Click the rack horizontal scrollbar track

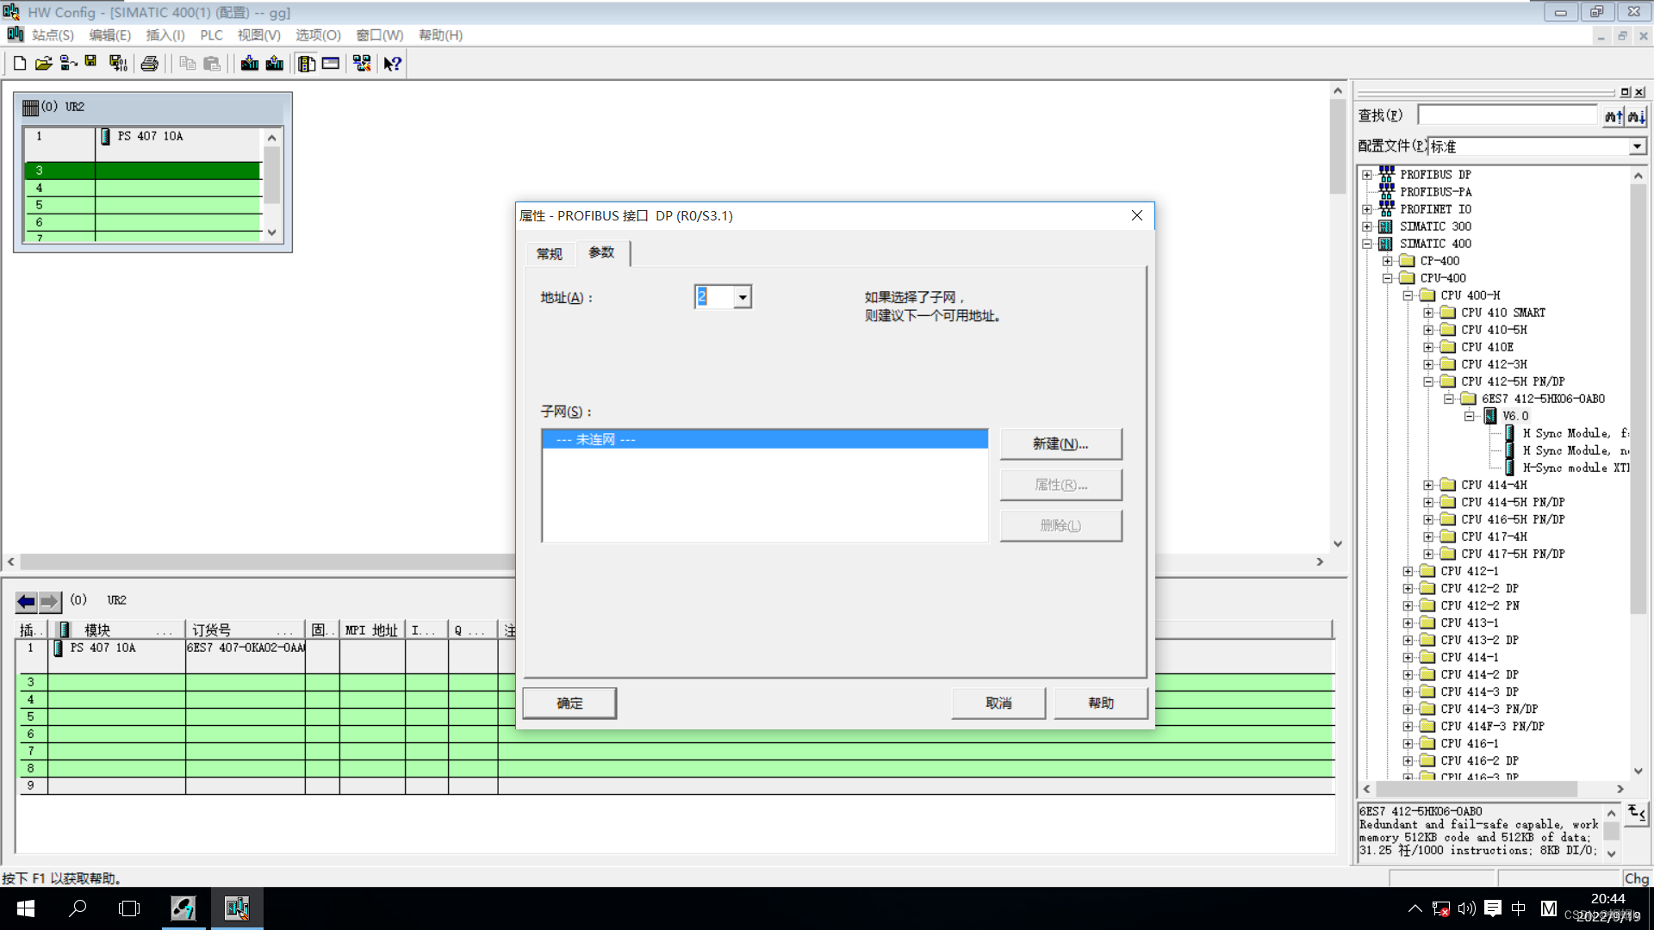[x=663, y=561]
